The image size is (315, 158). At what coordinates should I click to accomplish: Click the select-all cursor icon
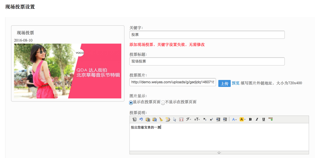(x=175, y=119)
